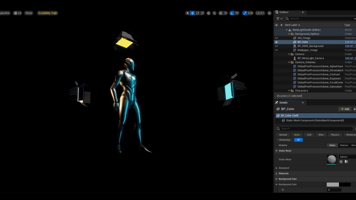Open the Background Color swatch picker

(x=339, y=184)
